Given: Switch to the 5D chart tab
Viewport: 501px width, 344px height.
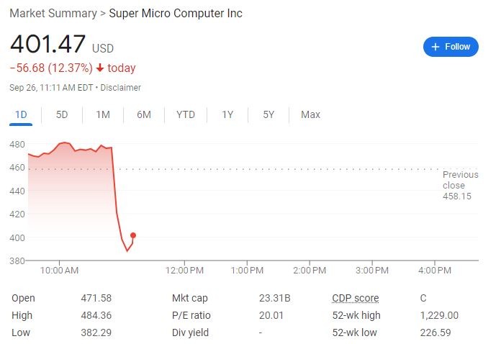Looking at the screenshot, I should (x=62, y=114).
